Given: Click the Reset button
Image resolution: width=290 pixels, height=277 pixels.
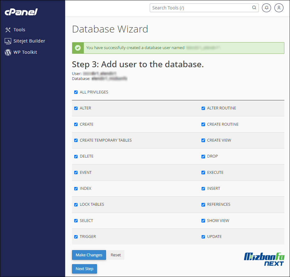Looking at the screenshot, I should [116, 255].
